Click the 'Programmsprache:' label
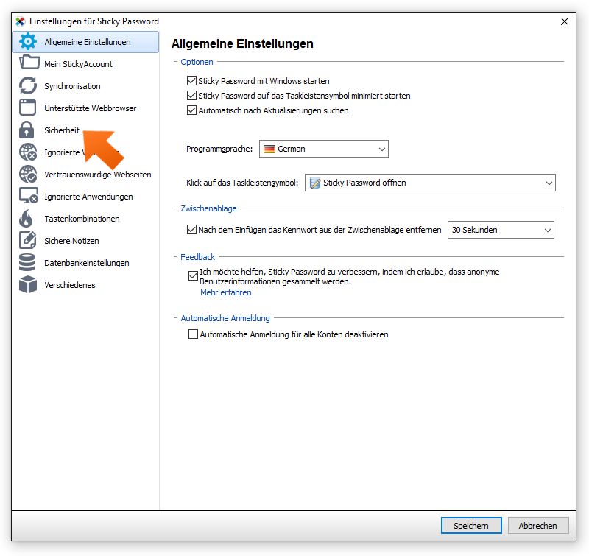589x556 pixels. 219,149
